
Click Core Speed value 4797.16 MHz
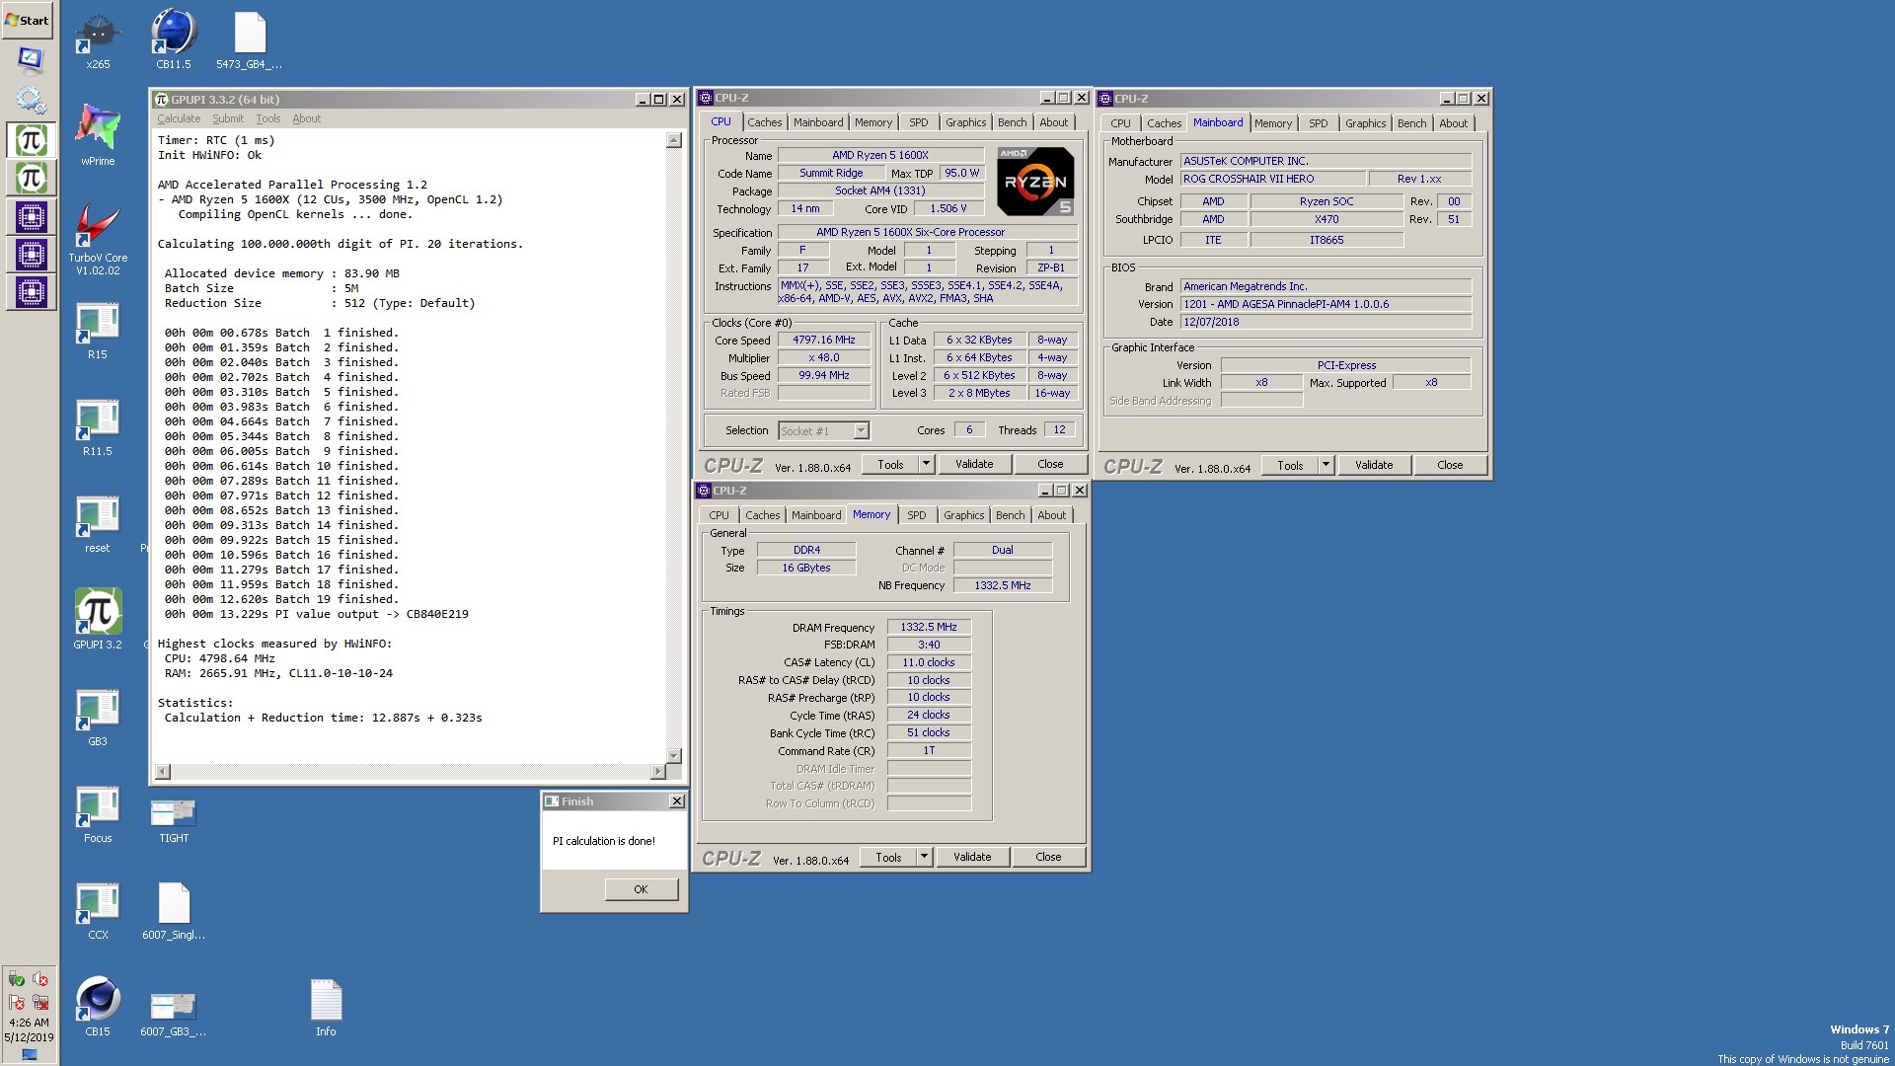(x=824, y=340)
